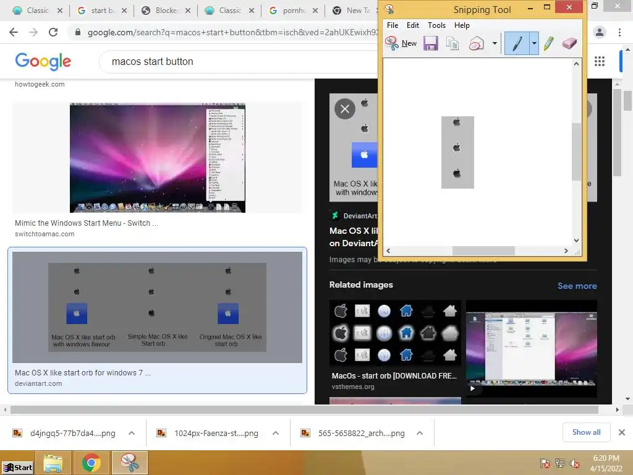Open the Tools menu in Snipping Tool
Image resolution: width=633 pixels, height=475 pixels.
click(x=436, y=25)
